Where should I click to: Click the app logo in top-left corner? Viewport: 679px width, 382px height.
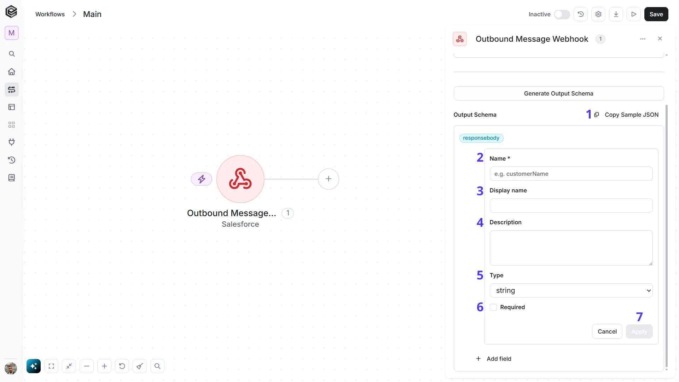tap(11, 12)
